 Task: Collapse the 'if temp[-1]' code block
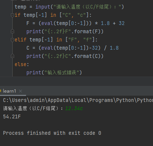12,15
